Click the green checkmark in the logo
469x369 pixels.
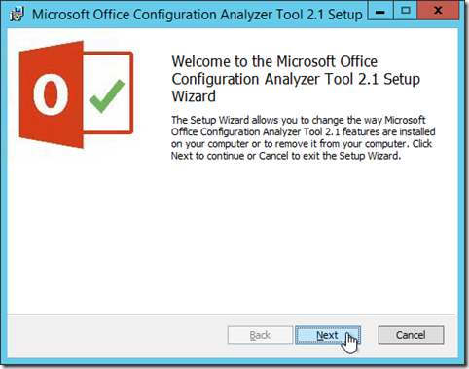[x=107, y=95]
